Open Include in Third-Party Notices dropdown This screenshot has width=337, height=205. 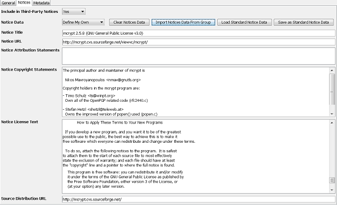point(74,11)
